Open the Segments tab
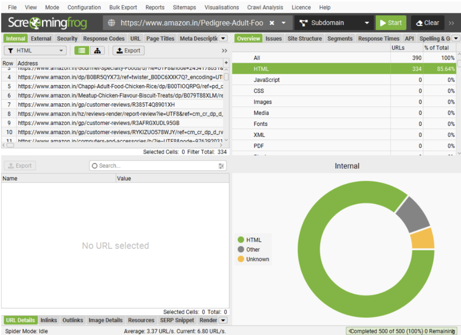This screenshot has height=335, width=461. [x=340, y=39]
